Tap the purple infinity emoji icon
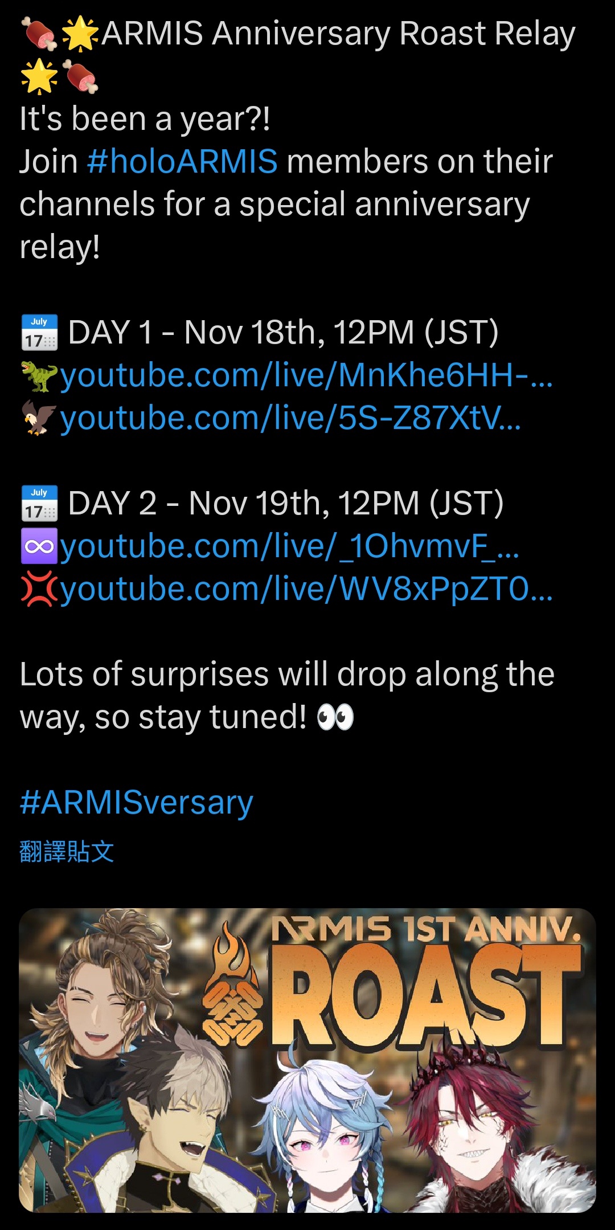The image size is (615, 1230). coord(39,546)
